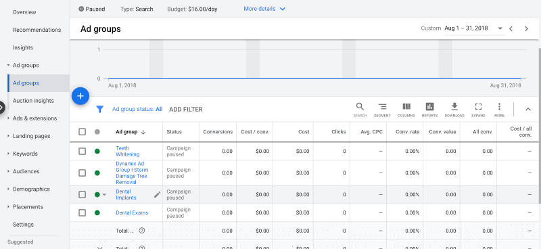The height and width of the screenshot is (249, 541).
Task: Click the grey status dot in header
Action: pos(97,132)
